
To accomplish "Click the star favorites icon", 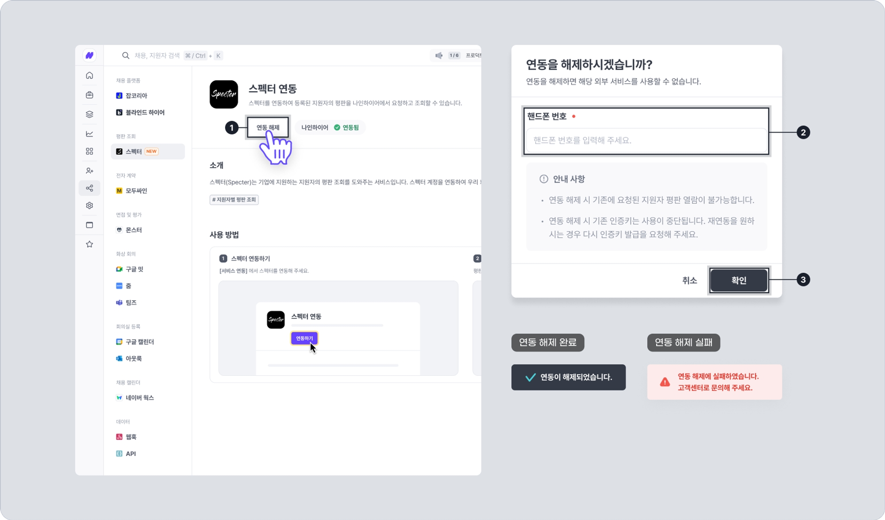I will pyautogui.click(x=89, y=244).
